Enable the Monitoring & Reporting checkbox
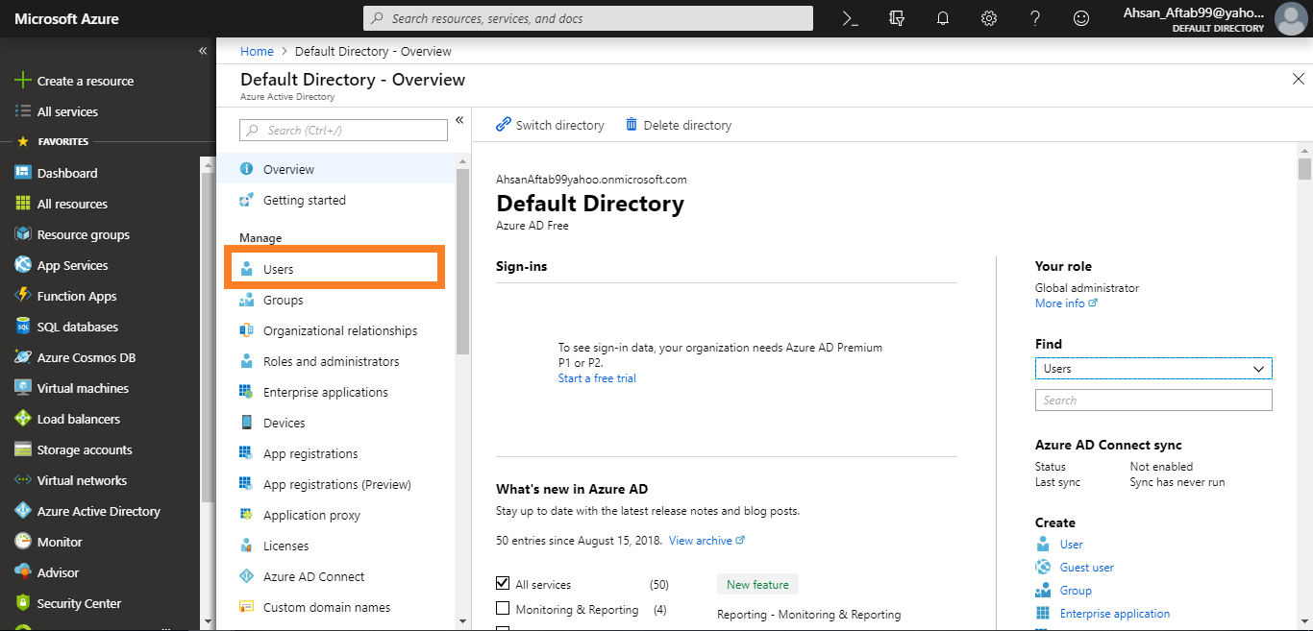The width and height of the screenshot is (1313, 631). point(503,608)
